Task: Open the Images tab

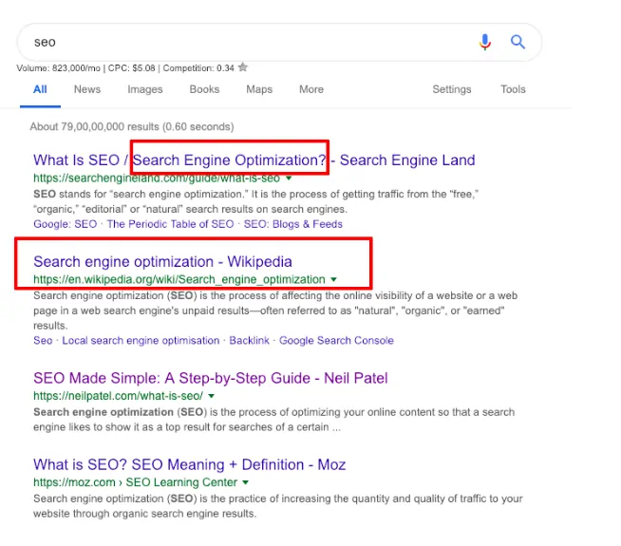Action: click(145, 89)
